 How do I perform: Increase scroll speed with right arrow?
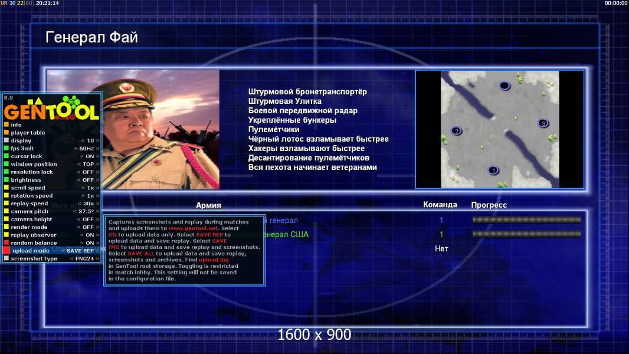click(x=97, y=188)
